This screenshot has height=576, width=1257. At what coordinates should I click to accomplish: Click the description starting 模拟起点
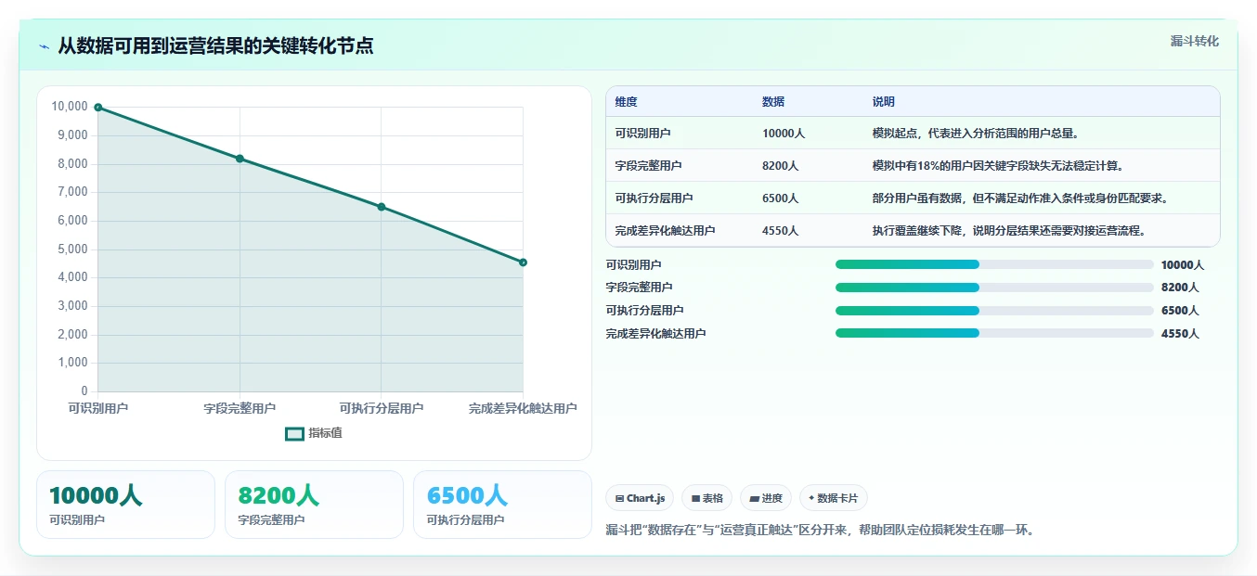click(975, 134)
